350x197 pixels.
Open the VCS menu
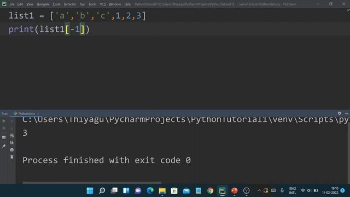(x=103, y=4)
